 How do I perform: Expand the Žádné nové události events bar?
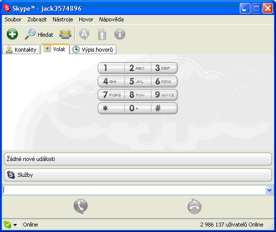coord(138,159)
